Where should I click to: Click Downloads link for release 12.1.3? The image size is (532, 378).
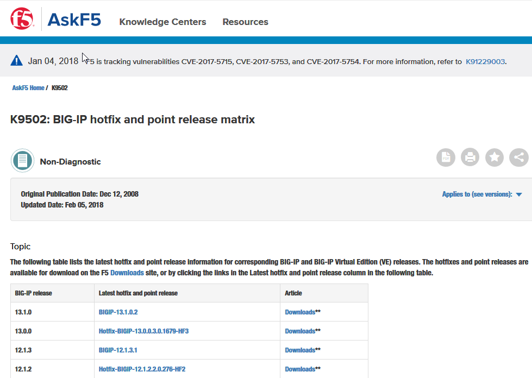click(300, 350)
